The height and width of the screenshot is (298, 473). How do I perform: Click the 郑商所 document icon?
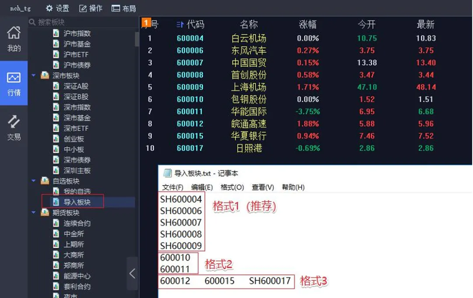(56, 265)
